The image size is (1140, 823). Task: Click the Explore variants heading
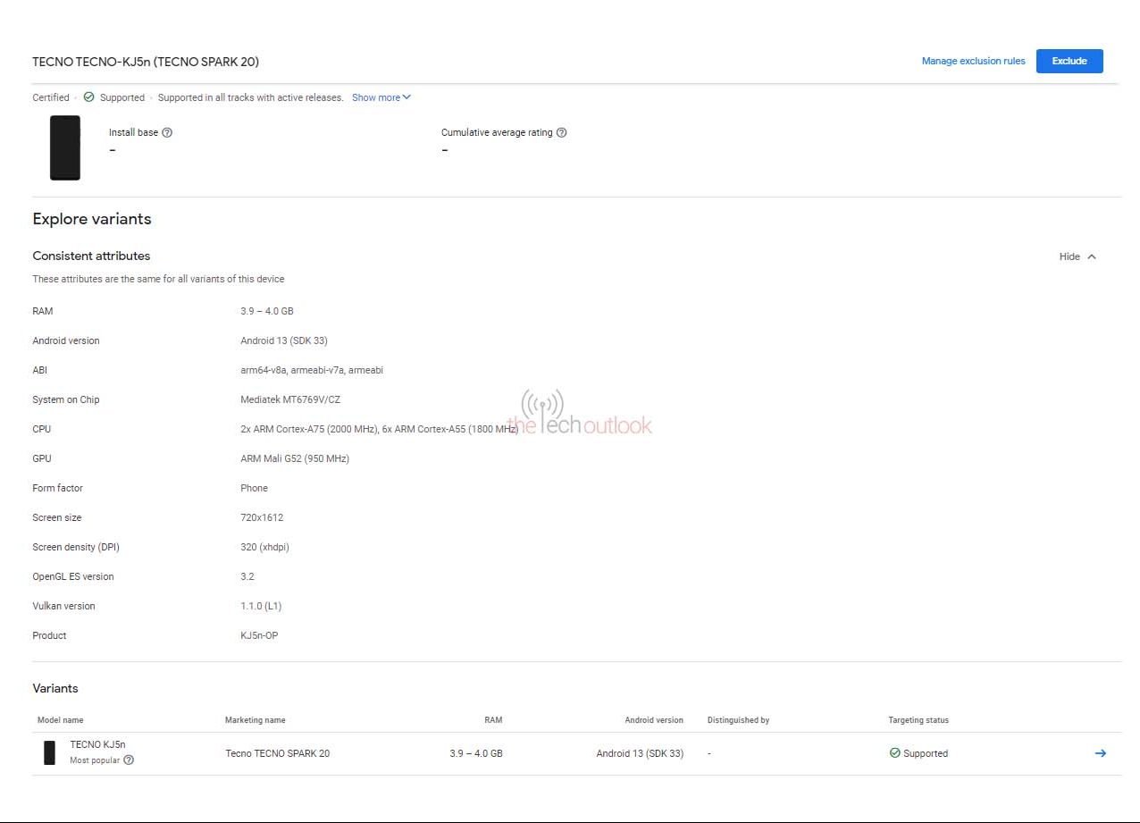92,219
